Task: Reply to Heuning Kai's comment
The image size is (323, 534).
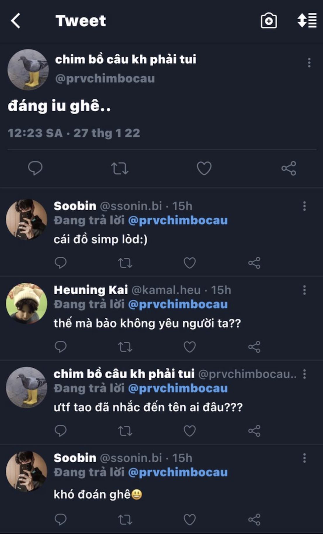Action: pyautogui.click(x=60, y=347)
